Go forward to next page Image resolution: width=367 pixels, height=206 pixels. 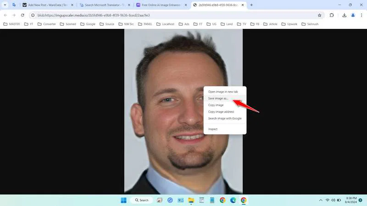coord(14,15)
